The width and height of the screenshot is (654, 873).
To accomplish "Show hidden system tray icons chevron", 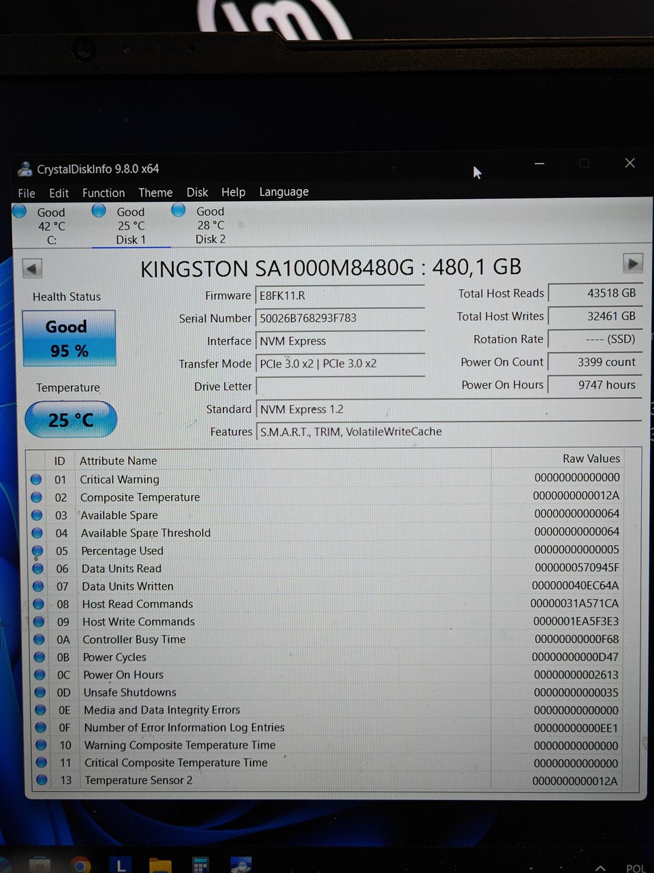I will tap(600, 868).
